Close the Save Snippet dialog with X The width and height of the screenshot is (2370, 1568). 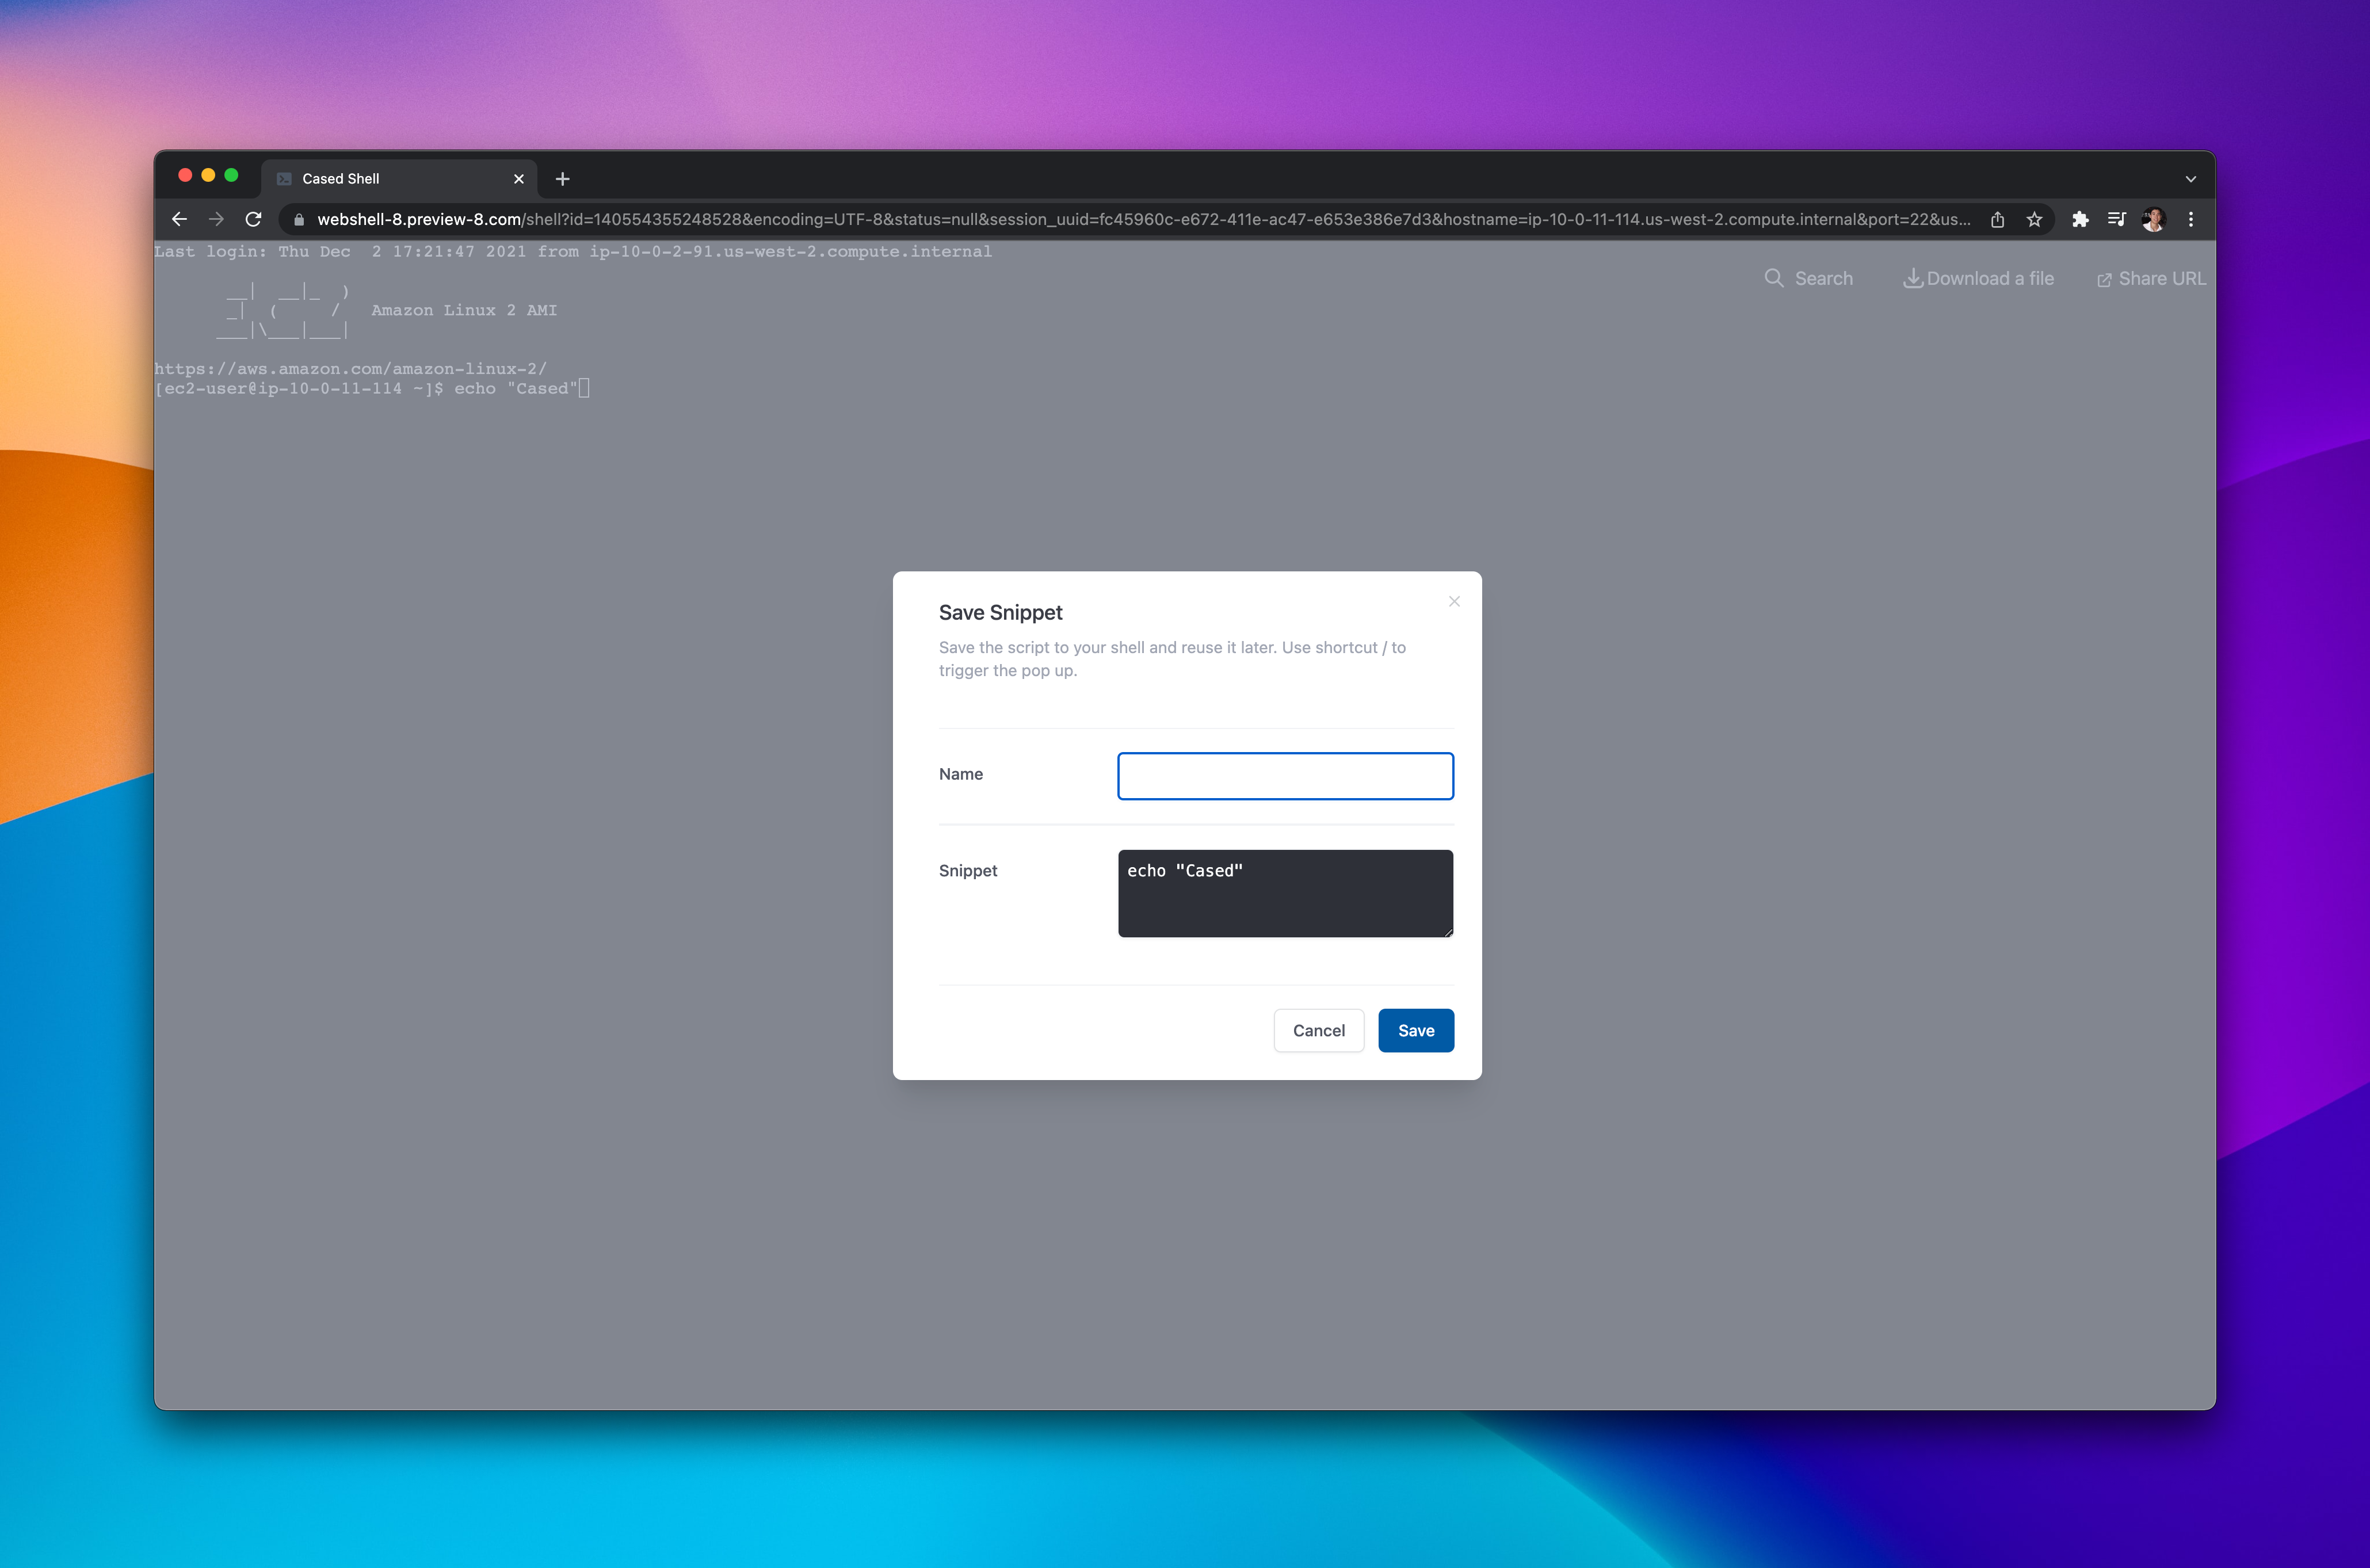(1454, 601)
